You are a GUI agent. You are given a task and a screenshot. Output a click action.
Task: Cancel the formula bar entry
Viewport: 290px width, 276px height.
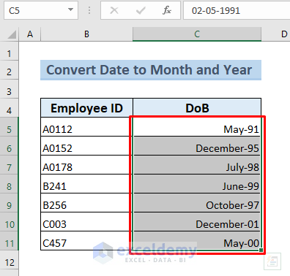click(114, 10)
